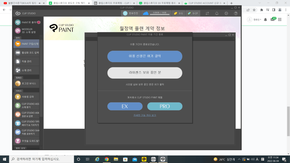Open 활성화 코드 입력 entry

coord(27,53)
